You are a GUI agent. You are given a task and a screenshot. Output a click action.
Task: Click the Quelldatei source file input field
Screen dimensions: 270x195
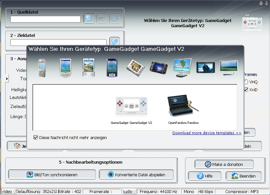[x=45, y=19]
